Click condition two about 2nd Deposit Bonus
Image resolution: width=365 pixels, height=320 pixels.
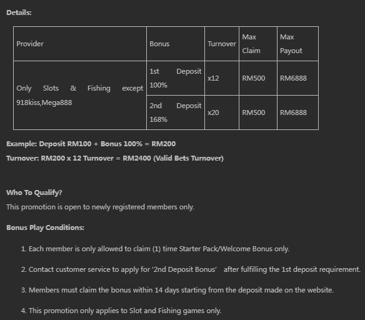point(191,269)
